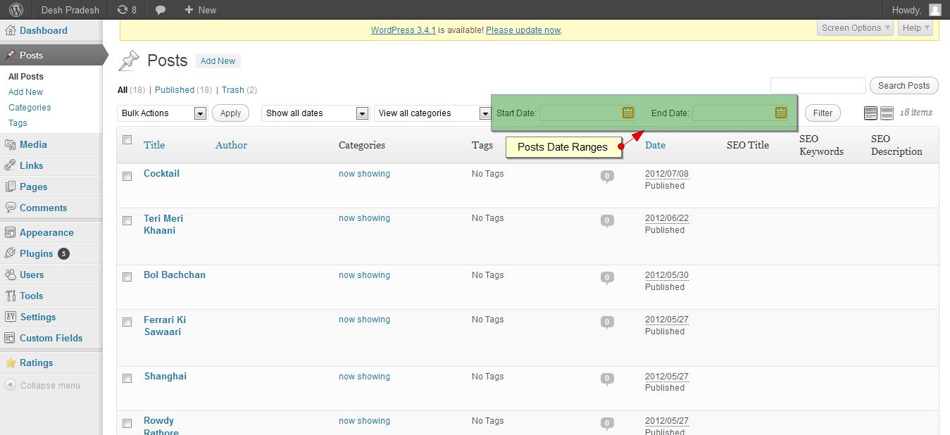This screenshot has height=435, width=950.
Task: Focus the Start Date input field
Action: [x=587, y=113]
